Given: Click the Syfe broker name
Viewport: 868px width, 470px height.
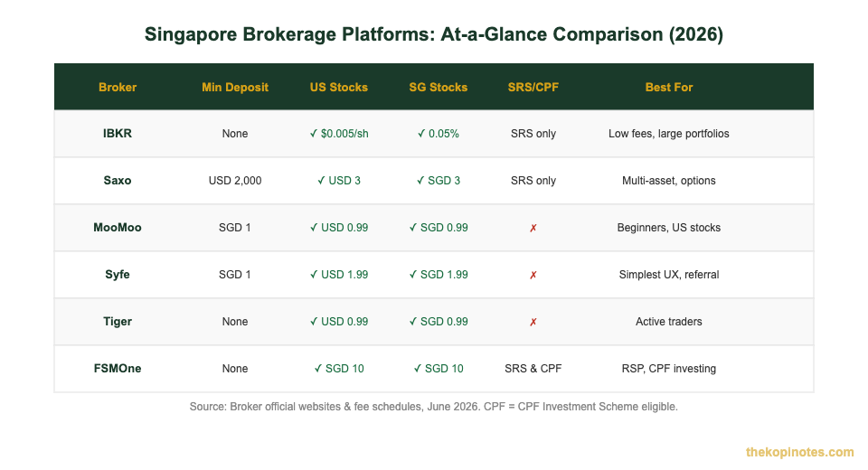Looking at the screenshot, I should (x=118, y=275).
